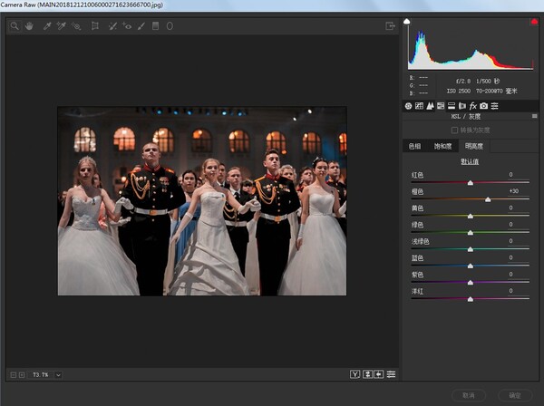Open the Presets panel icon
The height and width of the screenshot is (406, 544).
point(495,106)
